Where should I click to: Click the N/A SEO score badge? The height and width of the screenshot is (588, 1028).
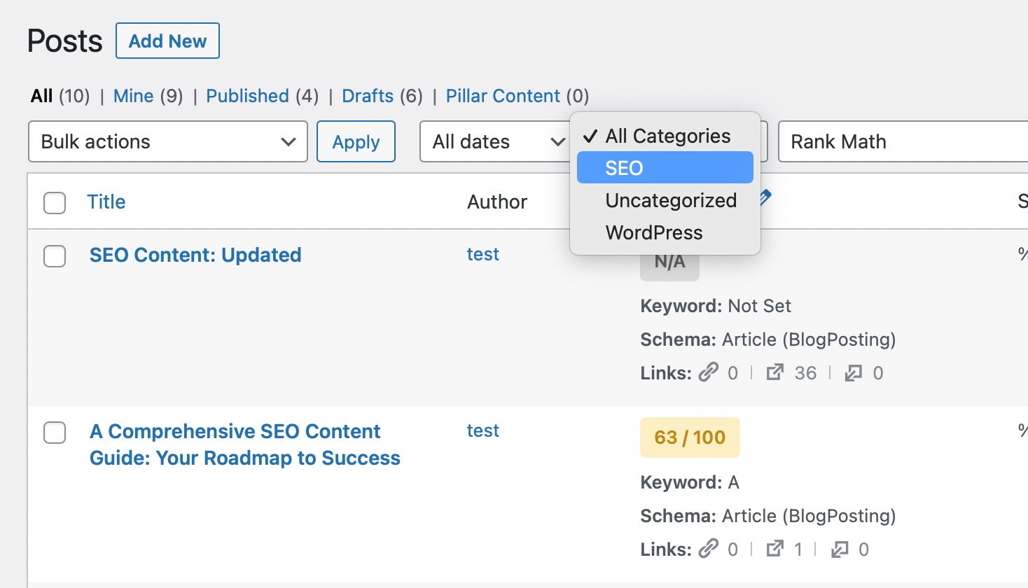[669, 264]
